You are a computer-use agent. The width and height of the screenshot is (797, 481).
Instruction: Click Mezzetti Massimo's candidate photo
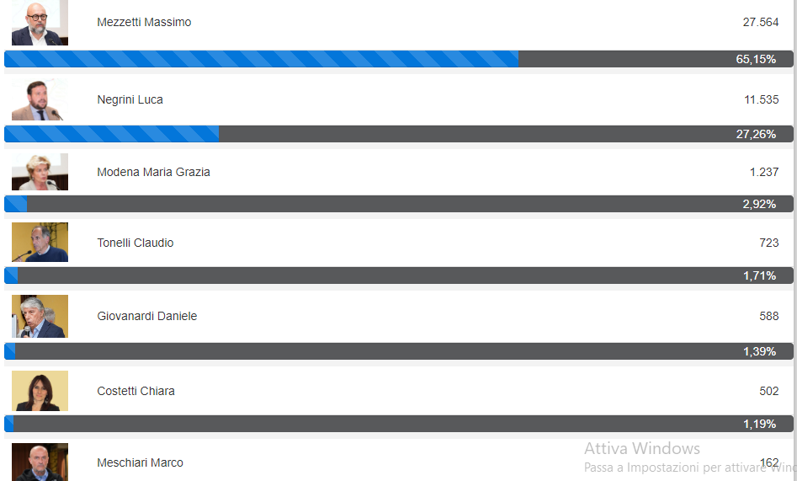click(x=40, y=23)
